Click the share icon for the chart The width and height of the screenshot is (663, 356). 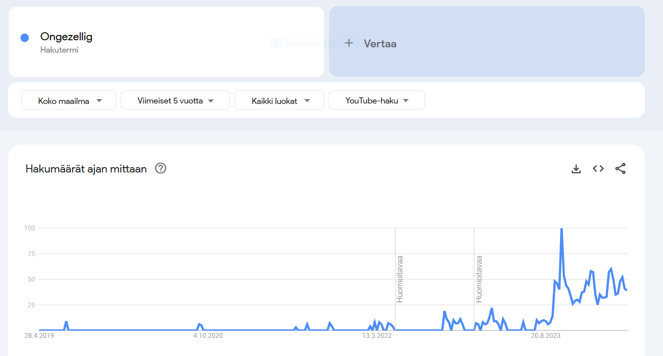(x=621, y=168)
